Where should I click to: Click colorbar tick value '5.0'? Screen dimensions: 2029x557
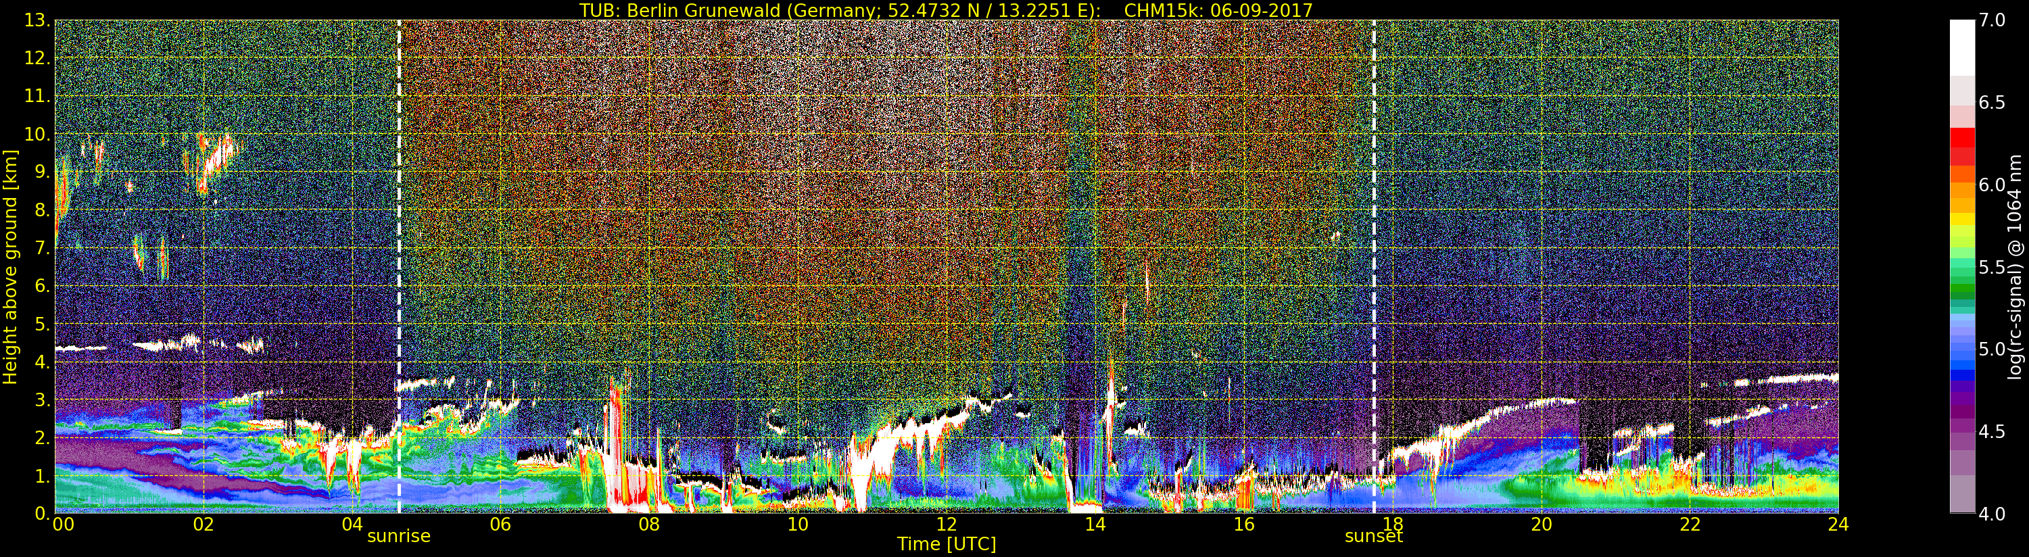tap(1992, 349)
